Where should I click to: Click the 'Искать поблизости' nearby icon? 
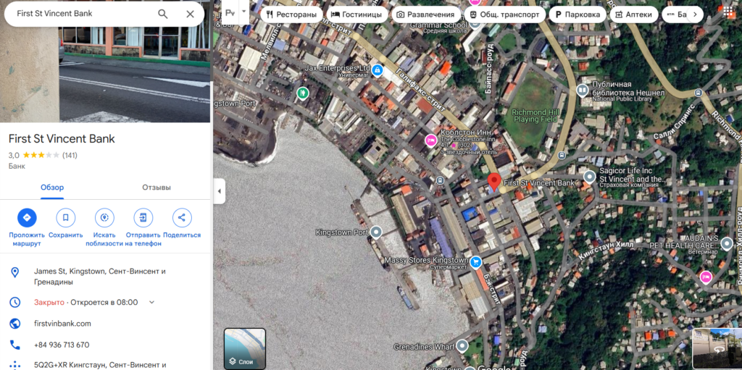pyautogui.click(x=104, y=217)
